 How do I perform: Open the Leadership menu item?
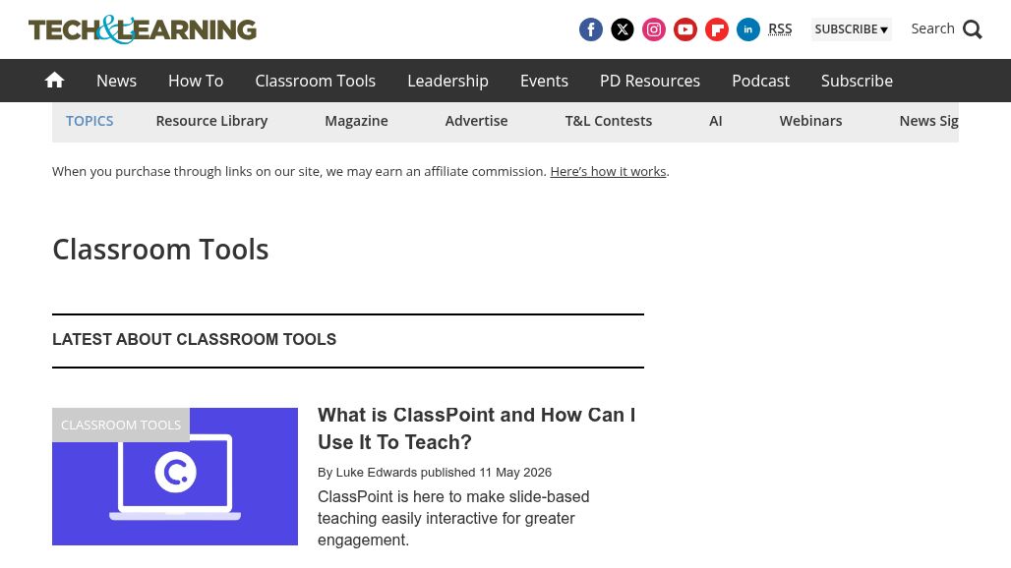click(448, 81)
